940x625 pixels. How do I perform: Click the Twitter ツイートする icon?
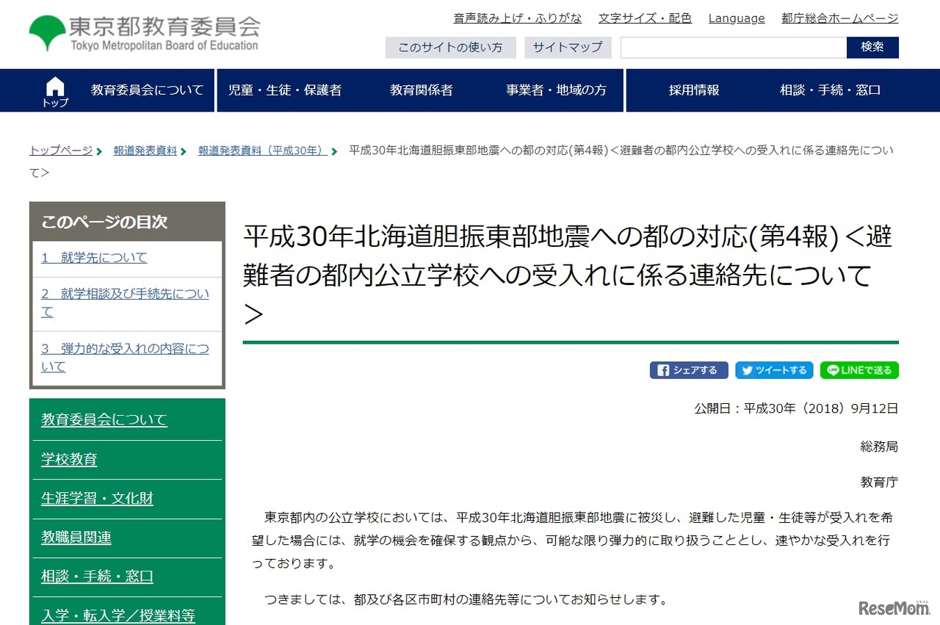(x=774, y=370)
